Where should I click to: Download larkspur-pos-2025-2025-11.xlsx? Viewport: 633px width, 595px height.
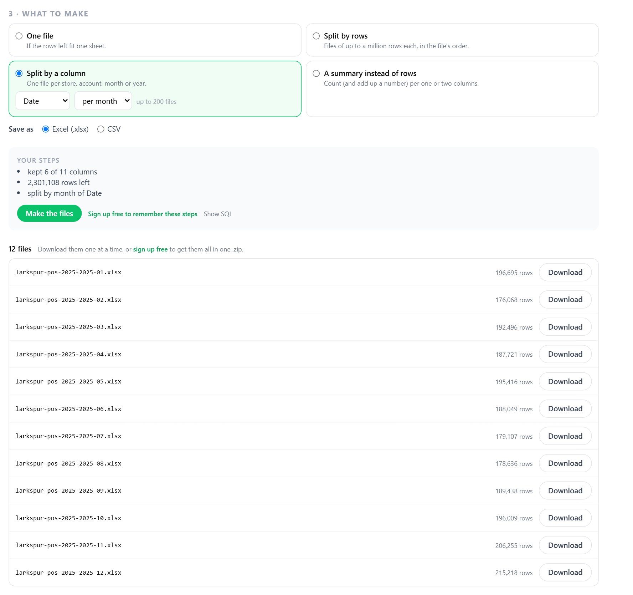pyautogui.click(x=565, y=545)
